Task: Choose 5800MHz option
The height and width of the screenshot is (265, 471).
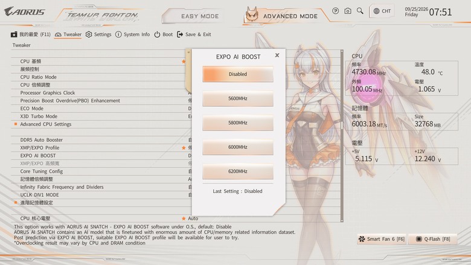Action: pyautogui.click(x=237, y=123)
